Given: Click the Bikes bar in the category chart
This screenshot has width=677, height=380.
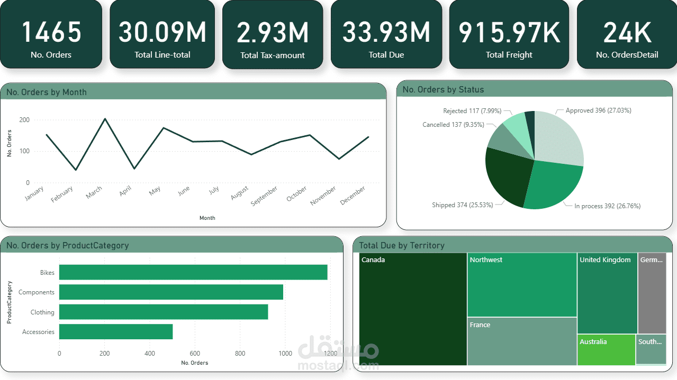Looking at the screenshot, I should [x=193, y=272].
